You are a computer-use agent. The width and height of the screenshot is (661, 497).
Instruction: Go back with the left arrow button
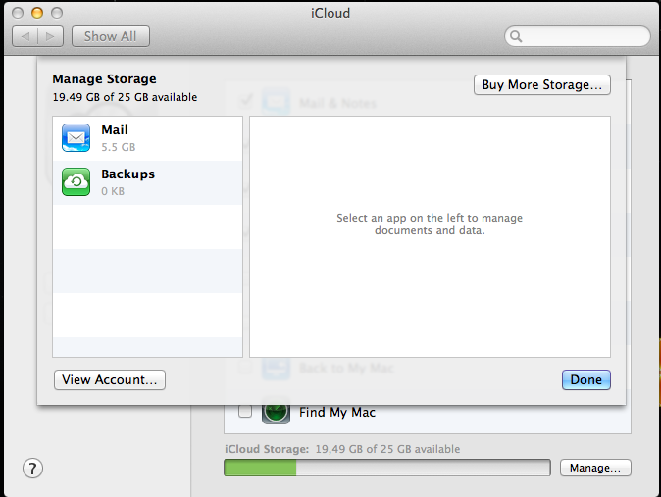click(x=25, y=36)
